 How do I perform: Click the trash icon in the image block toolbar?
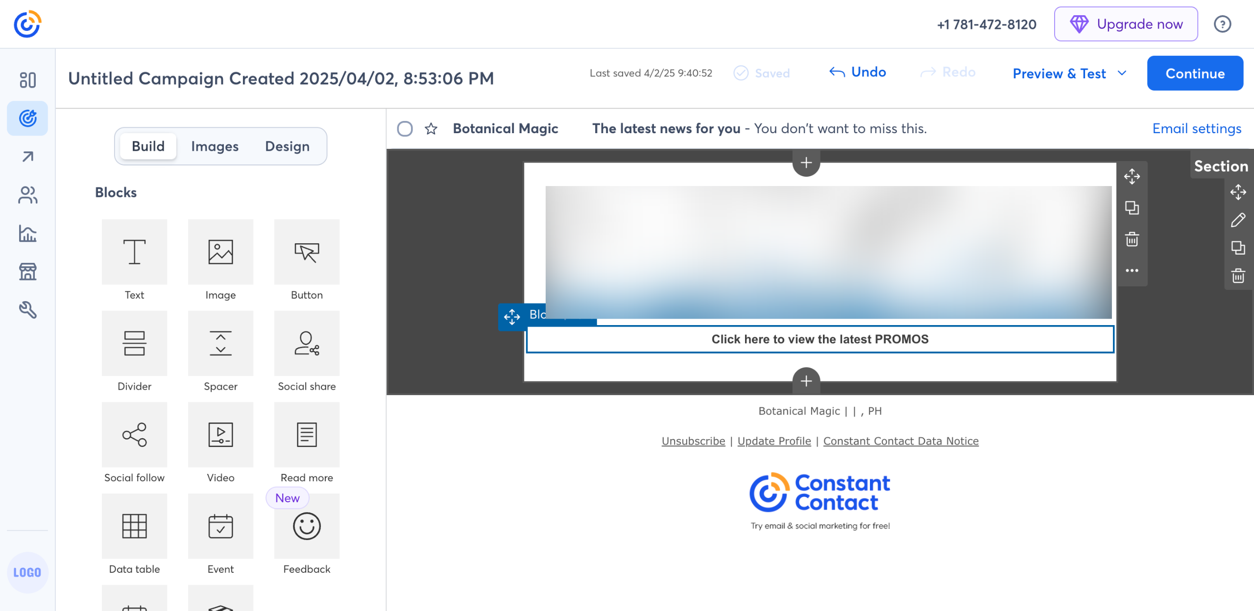click(x=1132, y=239)
